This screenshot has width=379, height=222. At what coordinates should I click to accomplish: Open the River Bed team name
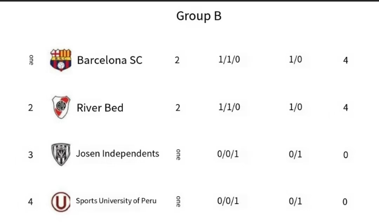pos(100,108)
